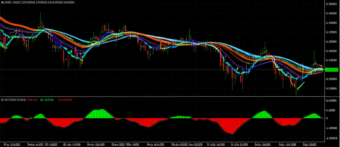Open the oscillator indicator name label
Image resolution: width=340 pixels, height=147 pixels.
13,99
